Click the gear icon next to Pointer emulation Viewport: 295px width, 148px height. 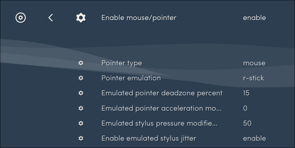tap(81, 78)
